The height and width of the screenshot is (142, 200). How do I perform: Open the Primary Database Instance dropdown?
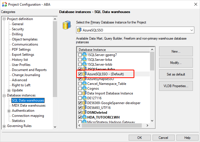tap(191, 30)
